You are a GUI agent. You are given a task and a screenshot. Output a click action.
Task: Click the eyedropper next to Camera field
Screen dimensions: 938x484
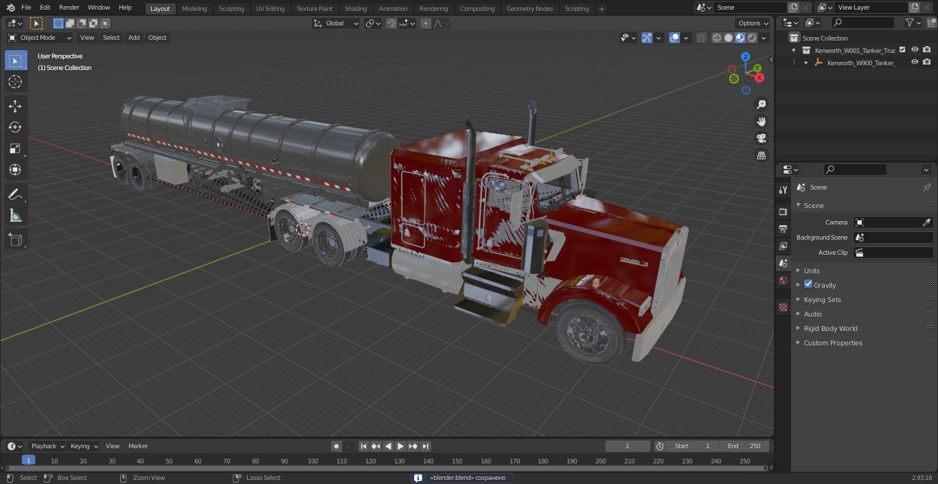click(926, 222)
